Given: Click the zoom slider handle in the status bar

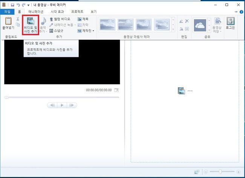Looking at the screenshot, I should click(220, 172).
